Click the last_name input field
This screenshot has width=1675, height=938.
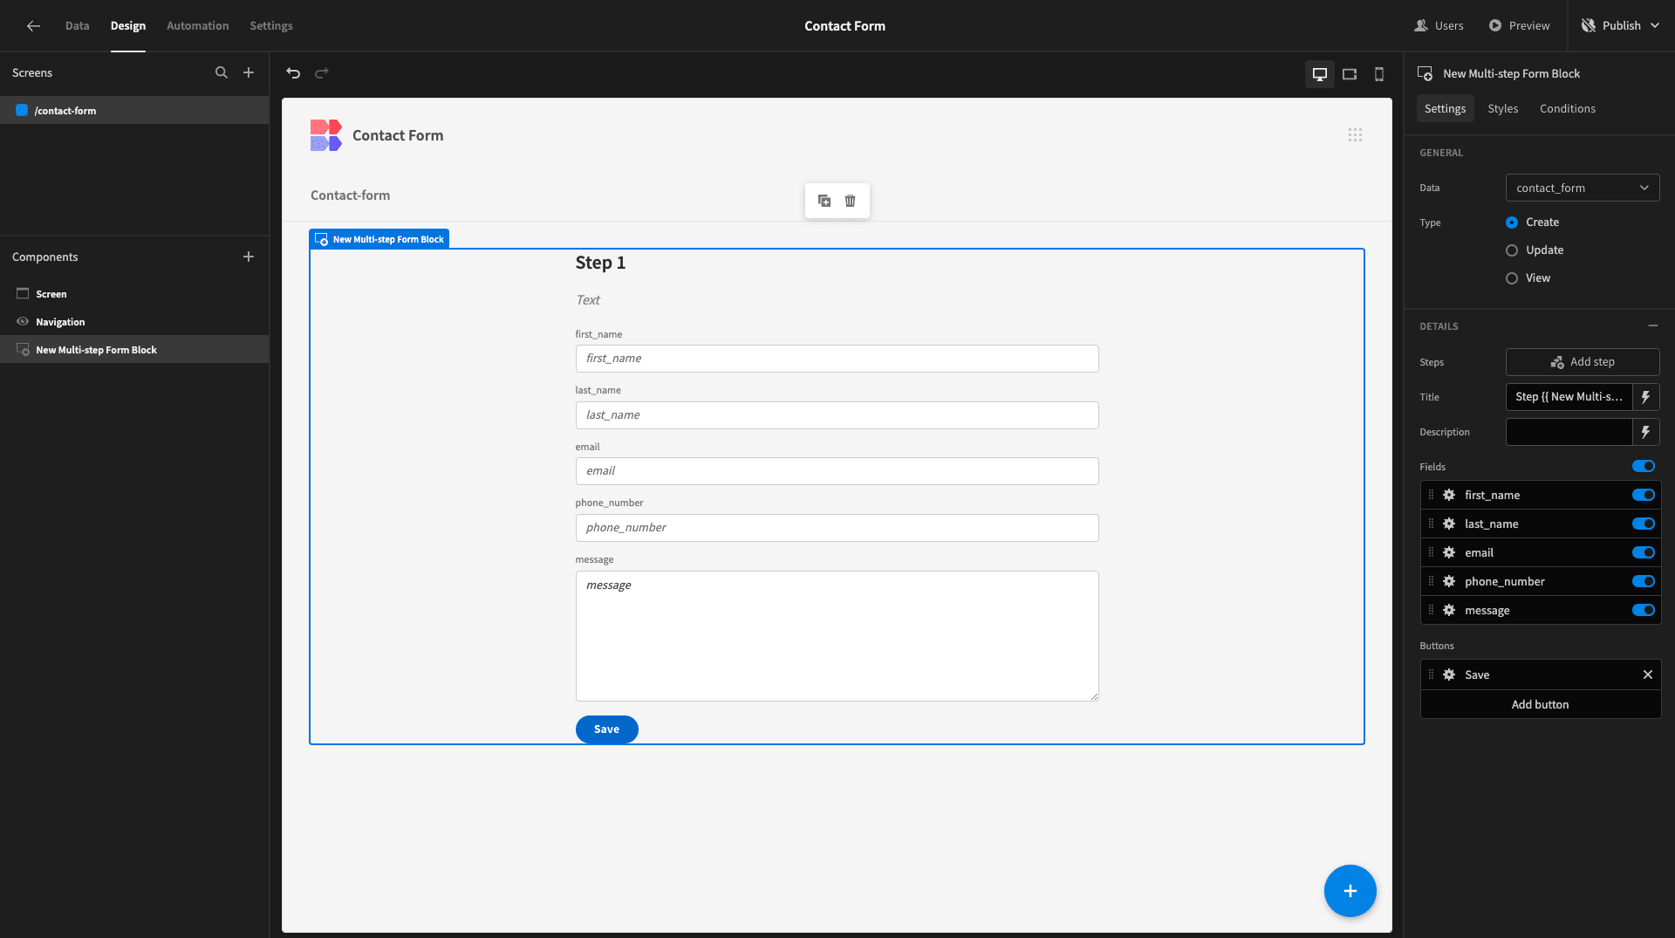[837, 415]
